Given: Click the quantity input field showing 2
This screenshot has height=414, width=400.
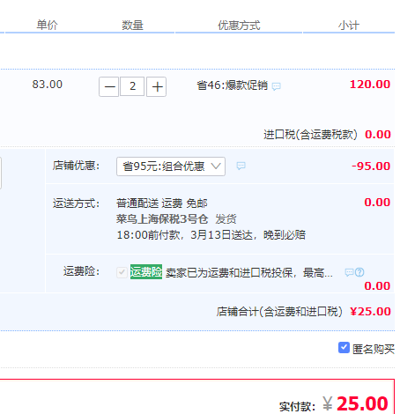Looking at the screenshot, I should pyautogui.click(x=132, y=86).
